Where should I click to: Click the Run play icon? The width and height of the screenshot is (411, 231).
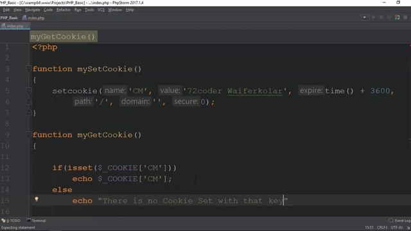point(374,17)
